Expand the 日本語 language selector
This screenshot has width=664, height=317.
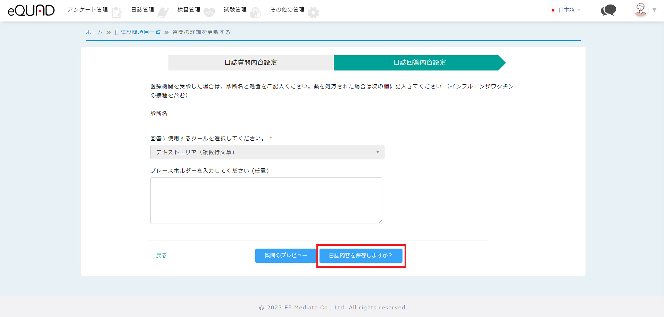pyautogui.click(x=569, y=10)
